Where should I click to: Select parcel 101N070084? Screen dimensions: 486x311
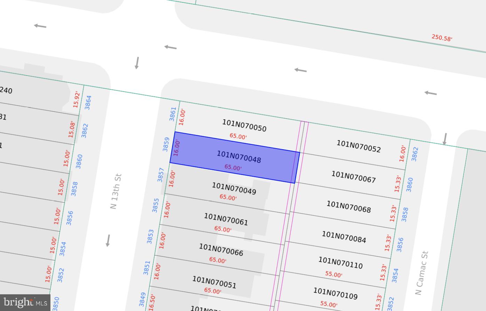(344, 237)
